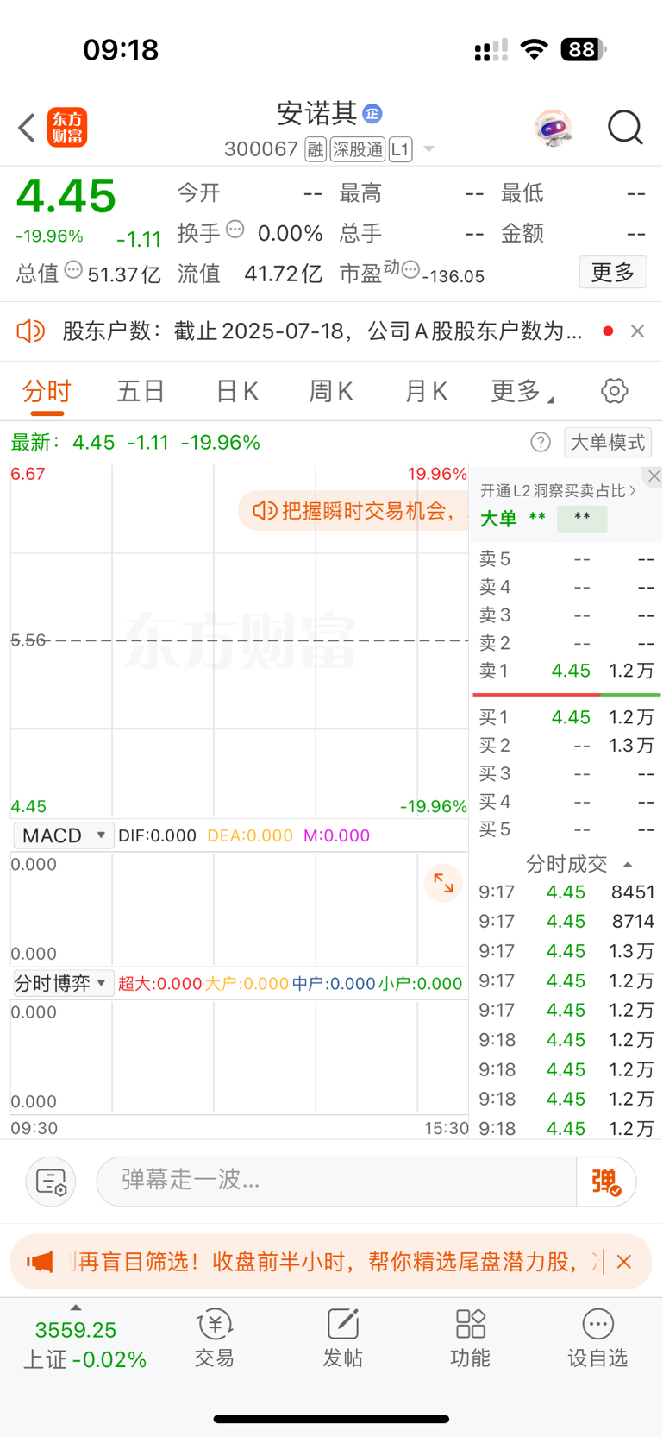Toggle 大单模式 button

pos(608,443)
